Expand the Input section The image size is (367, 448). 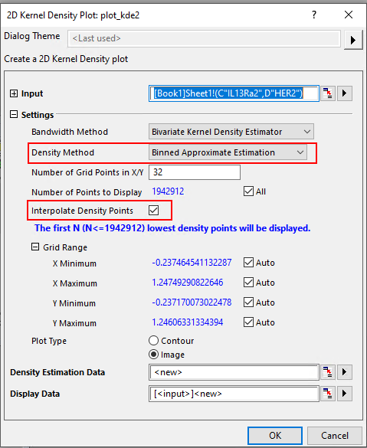14,93
